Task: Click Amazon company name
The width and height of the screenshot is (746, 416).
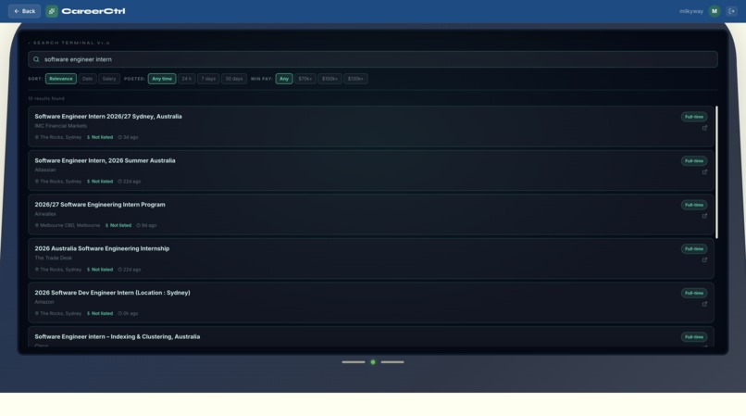Action: (44, 302)
